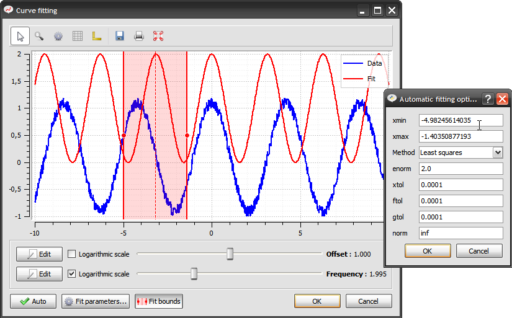Screen dimensions: 512x318
Task: Print the plot via printer icon
Action: pyautogui.click(x=139, y=36)
